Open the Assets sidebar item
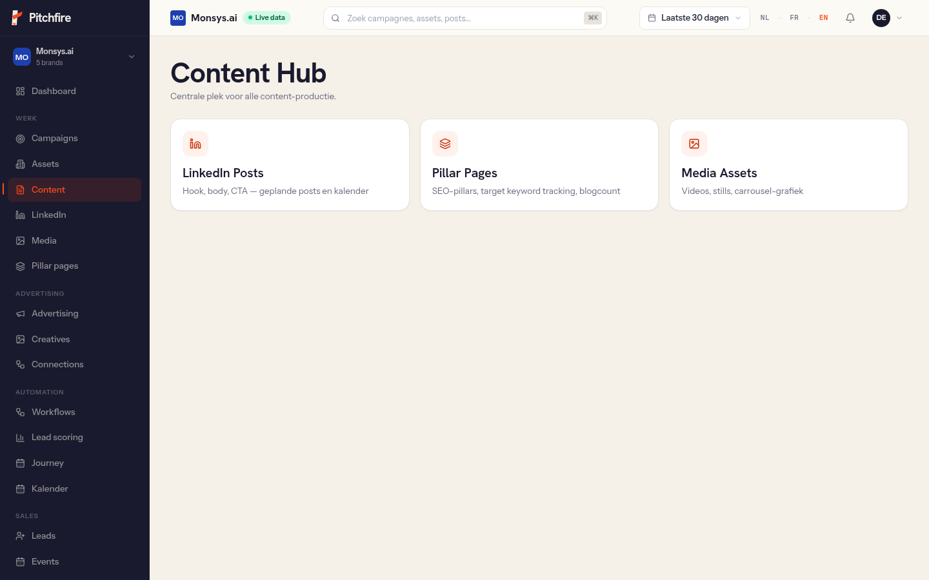This screenshot has height=580, width=929. pyautogui.click(x=75, y=164)
